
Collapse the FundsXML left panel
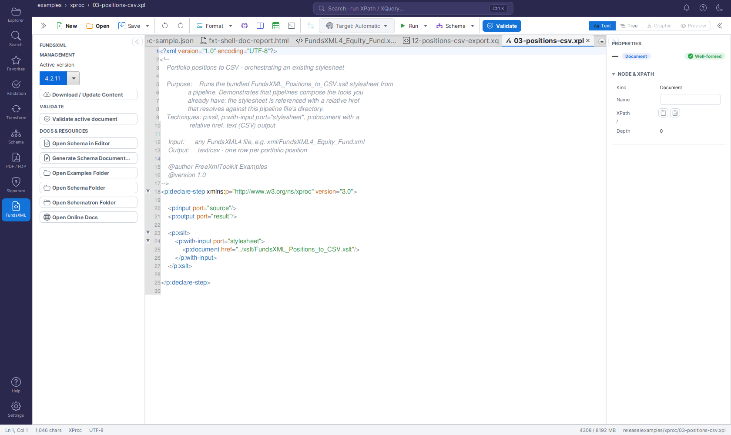point(137,42)
